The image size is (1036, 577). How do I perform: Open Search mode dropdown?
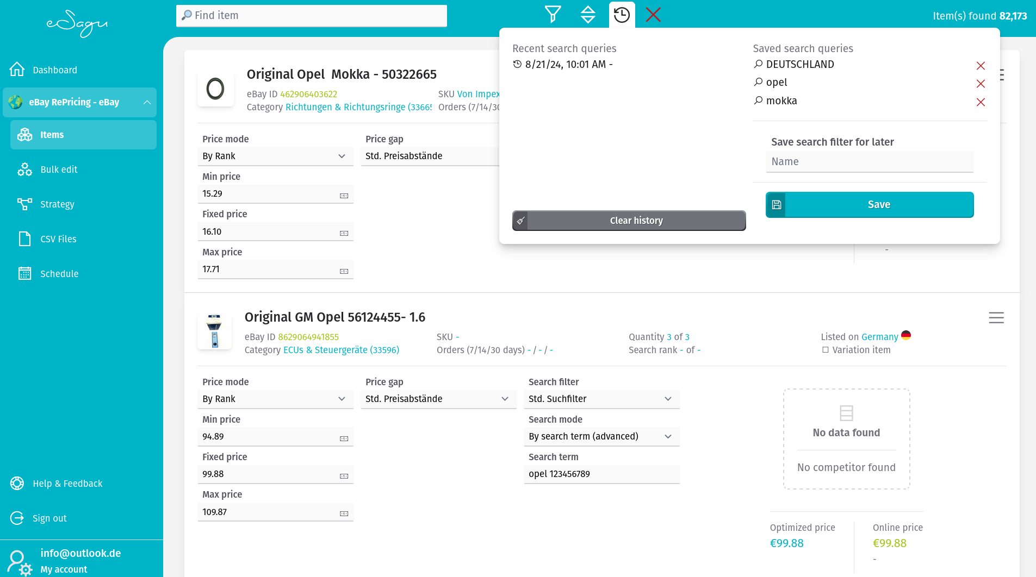[x=601, y=437]
